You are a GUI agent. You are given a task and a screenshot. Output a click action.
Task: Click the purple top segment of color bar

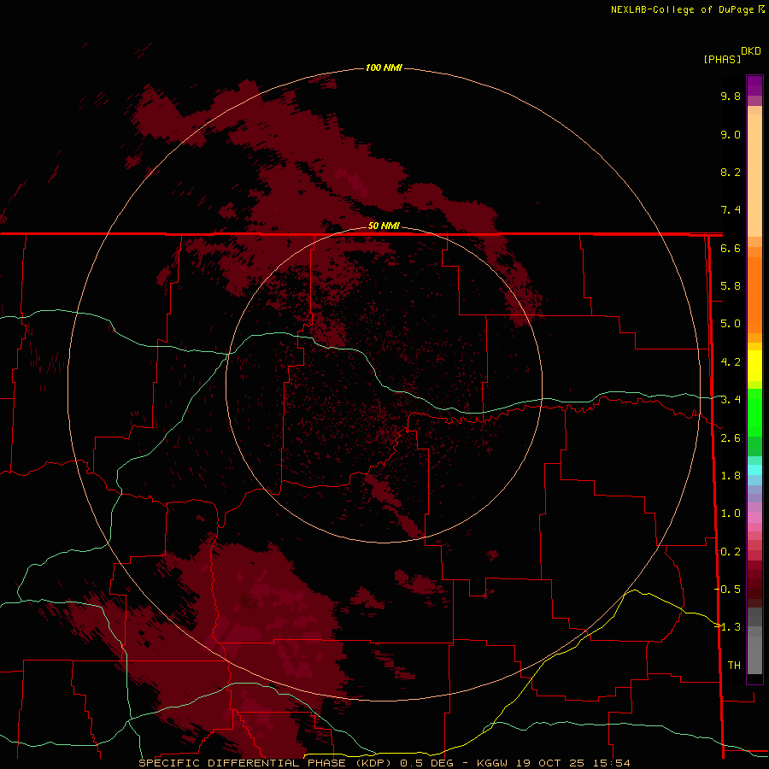754,85
